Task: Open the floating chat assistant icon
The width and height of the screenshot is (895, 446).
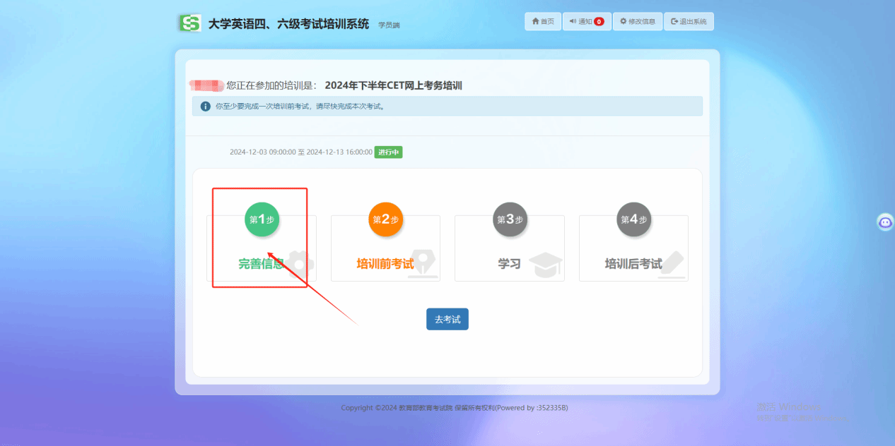Action: [885, 222]
